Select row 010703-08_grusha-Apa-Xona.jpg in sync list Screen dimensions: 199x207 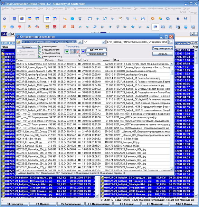point(93,75)
